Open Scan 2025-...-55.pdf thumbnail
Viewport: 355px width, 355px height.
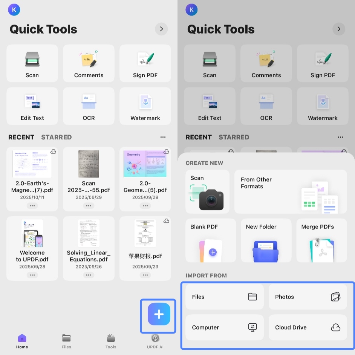(89, 164)
